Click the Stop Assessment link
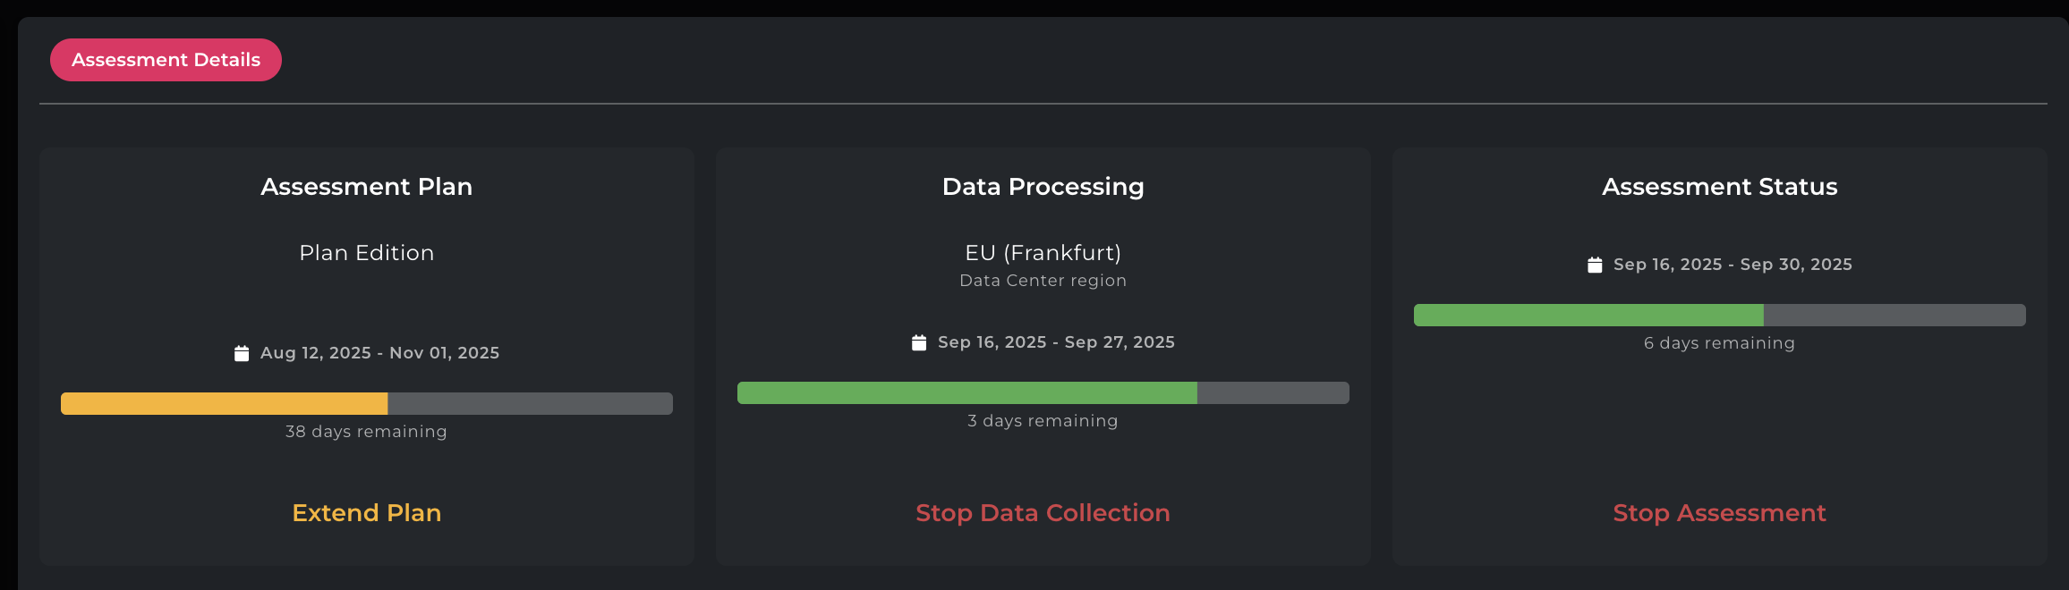2069x590 pixels. (x=1719, y=513)
